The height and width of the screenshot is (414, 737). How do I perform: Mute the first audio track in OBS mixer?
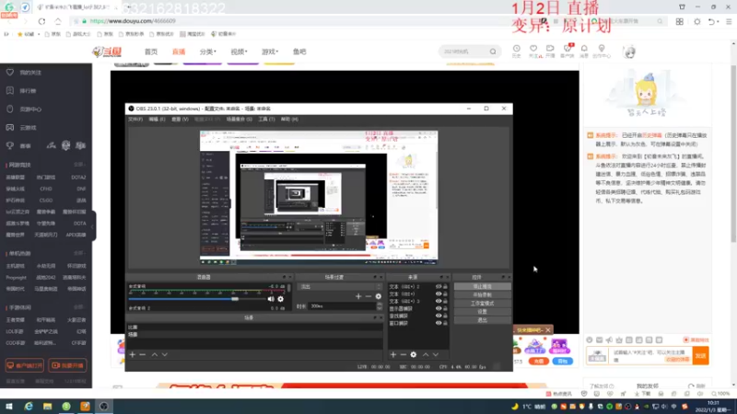coord(271,299)
